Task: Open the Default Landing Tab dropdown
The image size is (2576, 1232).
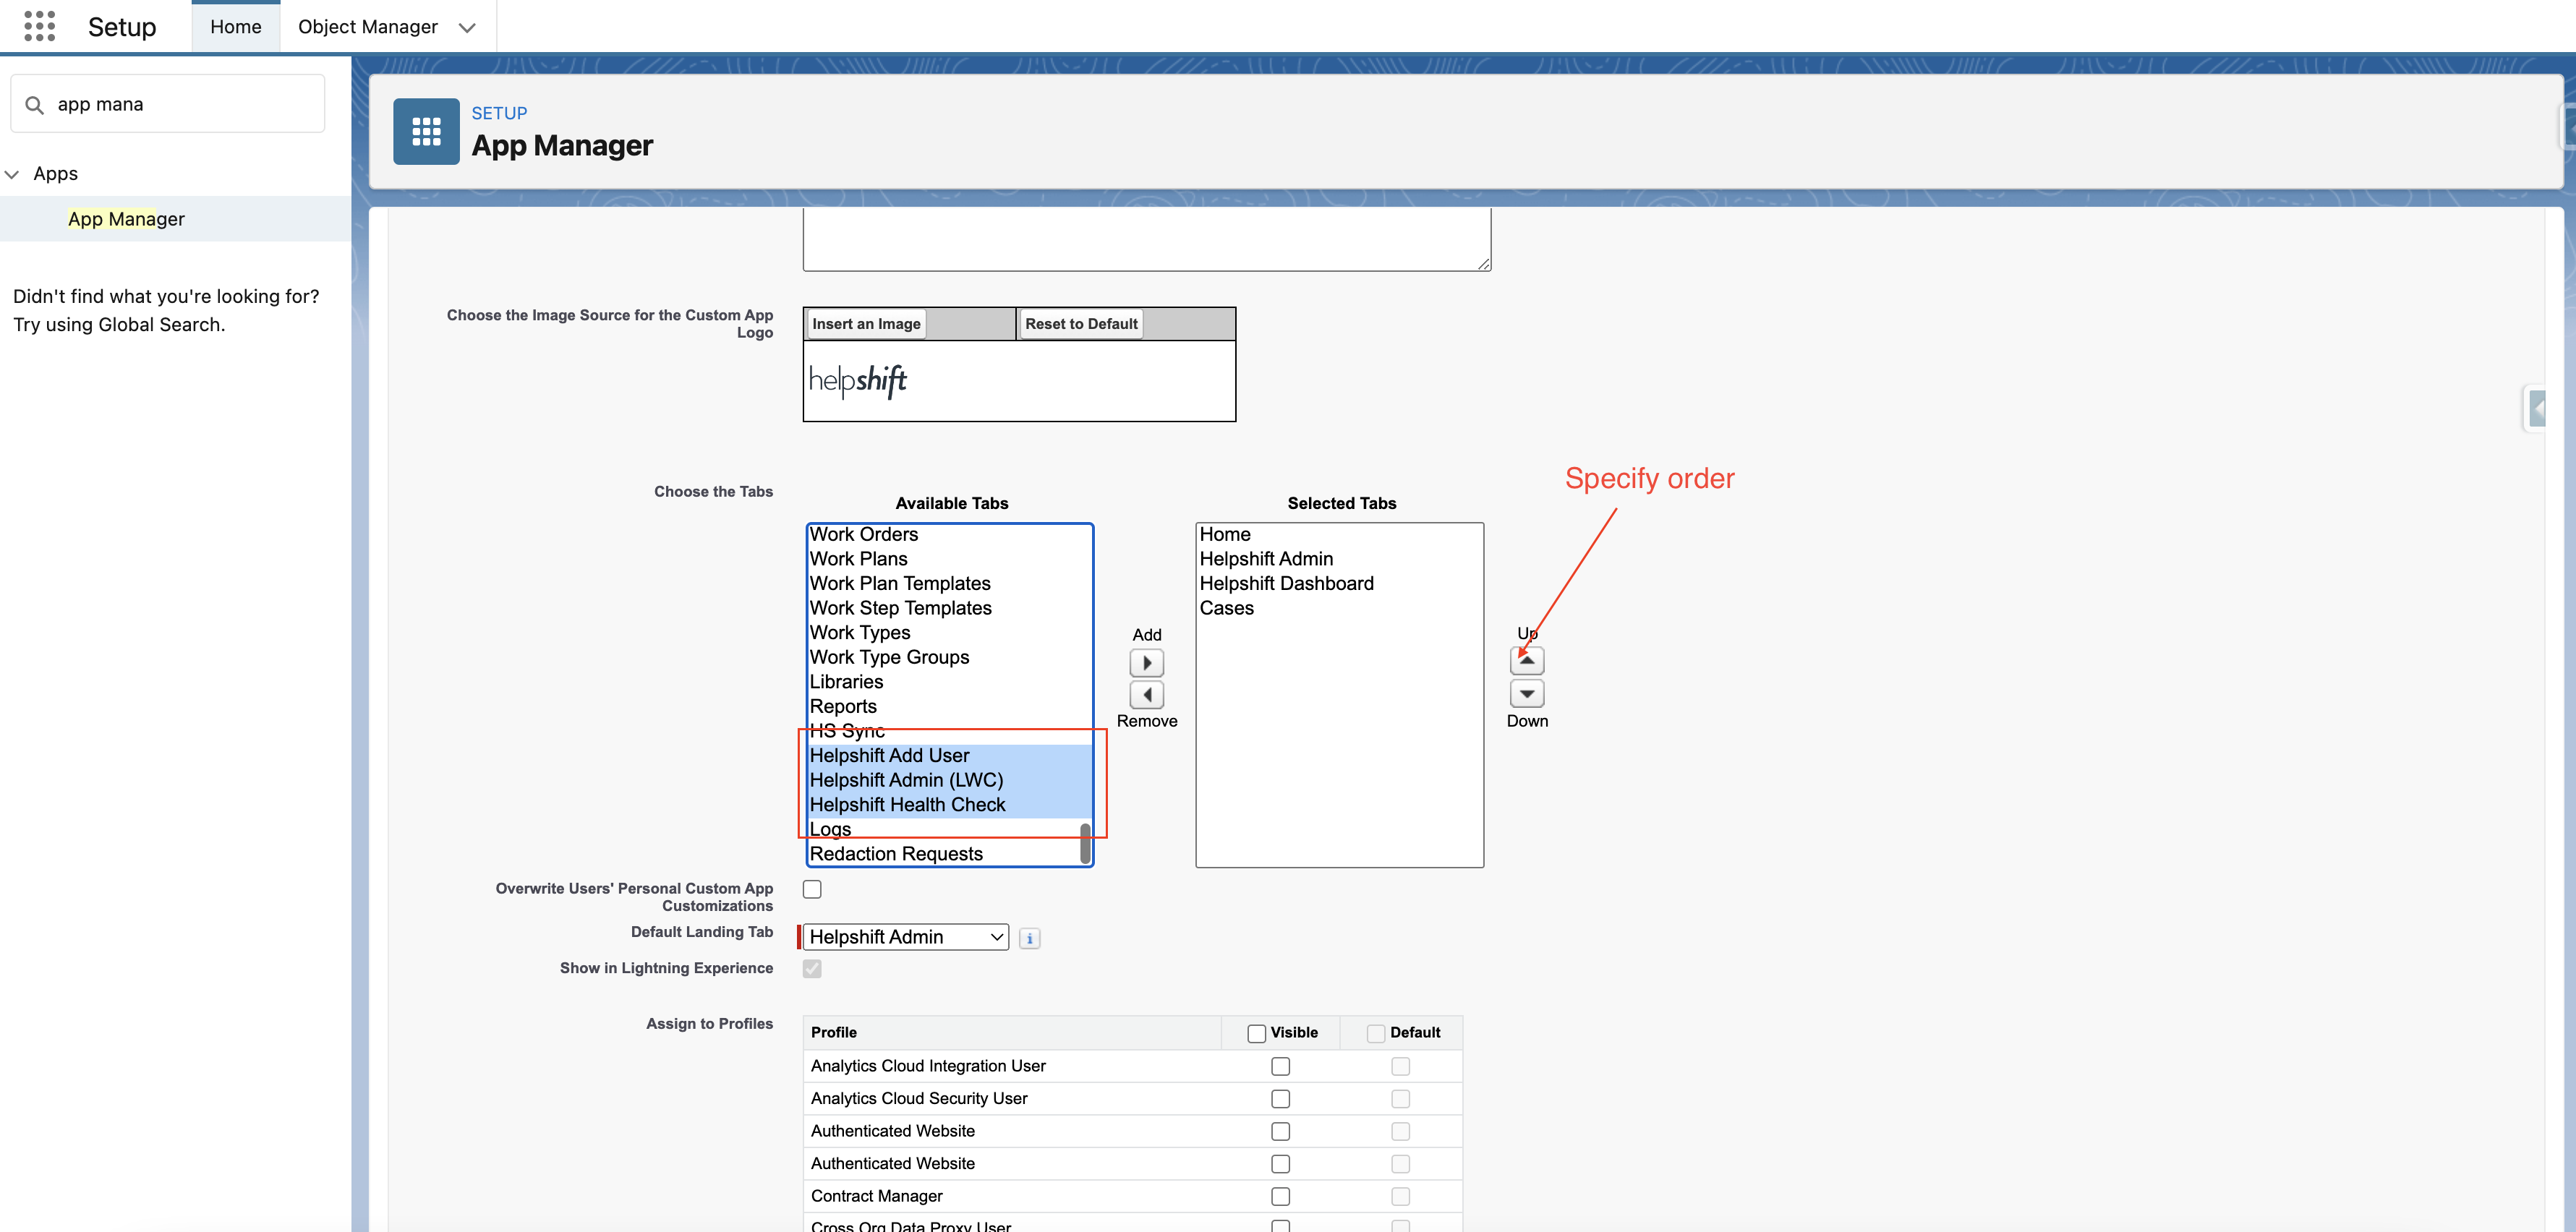Action: pyautogui.click(x=905, y=937)
